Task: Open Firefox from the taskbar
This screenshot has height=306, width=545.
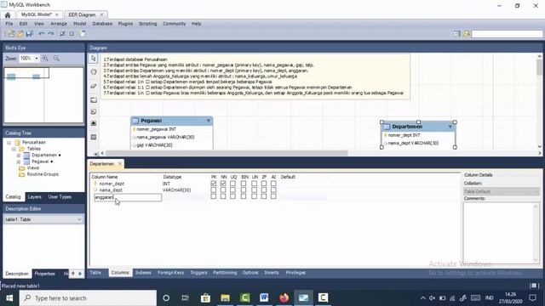Action: click(284, 297)
